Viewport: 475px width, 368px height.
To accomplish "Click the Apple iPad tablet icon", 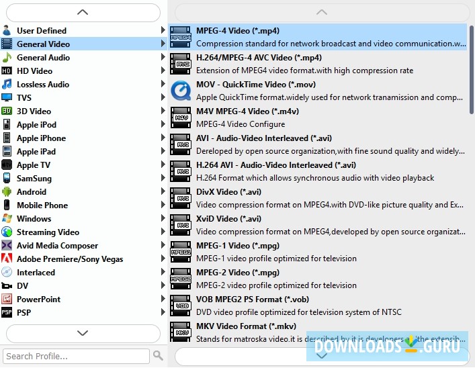I will 7,151.
